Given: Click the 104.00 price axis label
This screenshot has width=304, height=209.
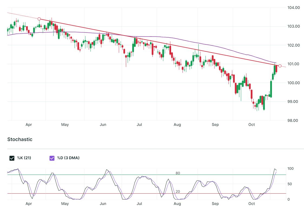Looking at the screenshot, I should click(x=293, y=8).
